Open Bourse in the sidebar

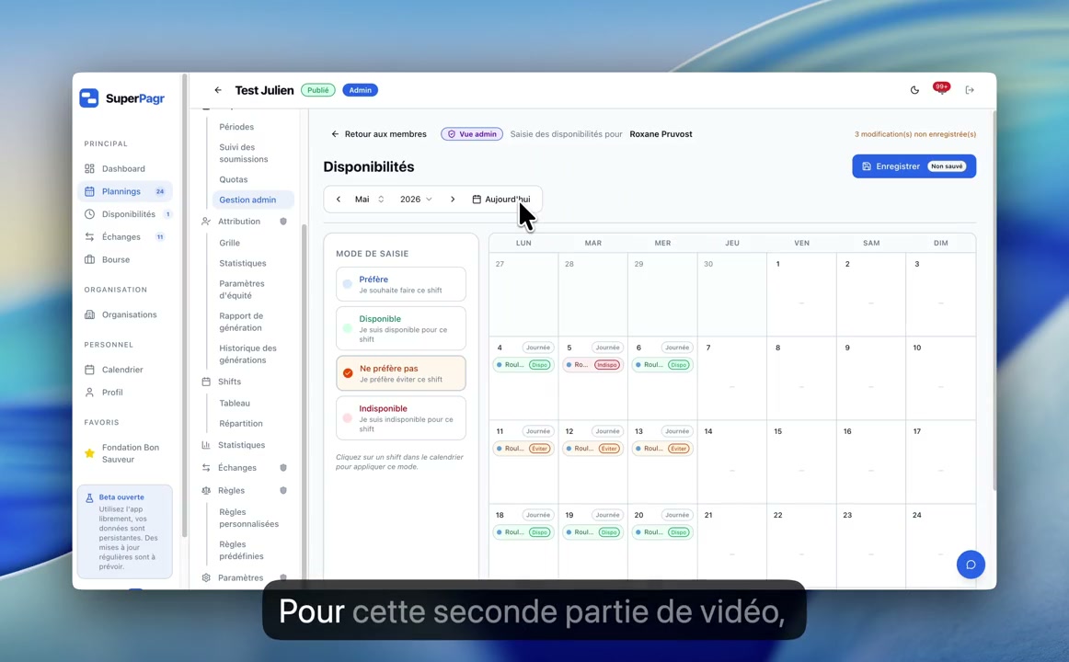pos(116,259)
